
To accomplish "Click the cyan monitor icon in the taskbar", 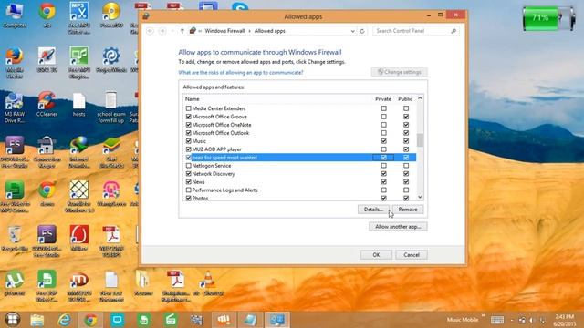I will [118, 320].
